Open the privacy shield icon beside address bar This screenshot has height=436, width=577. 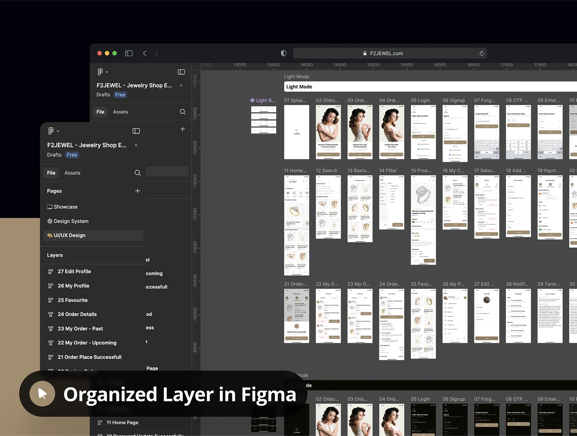[x=284, y=53]
